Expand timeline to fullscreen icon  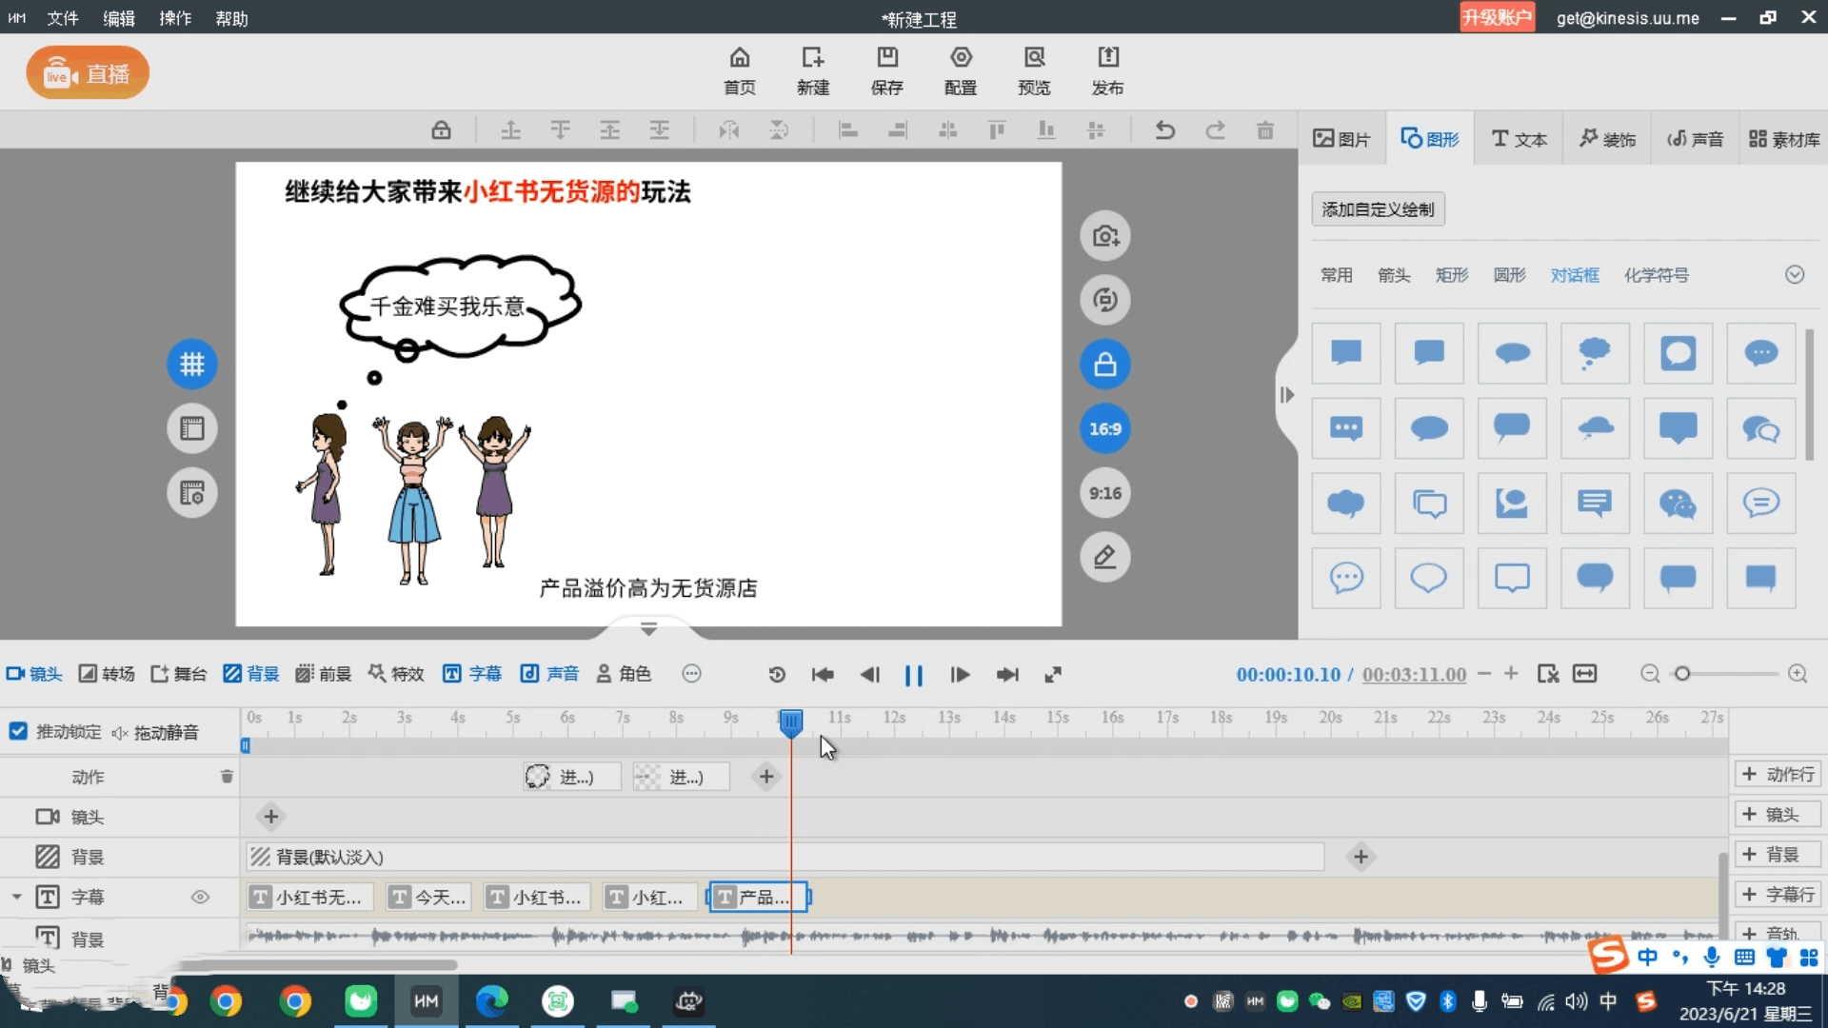tap(1053, 675)
